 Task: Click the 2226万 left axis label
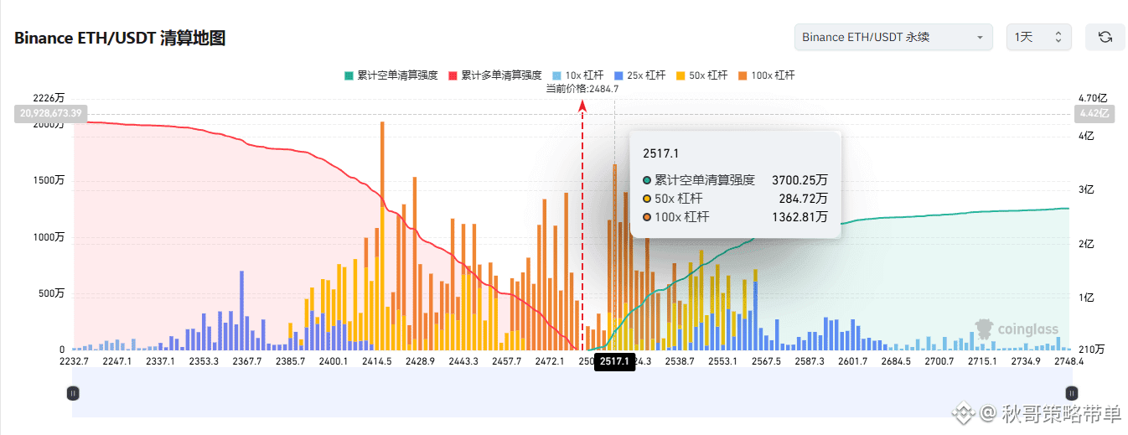49,99
